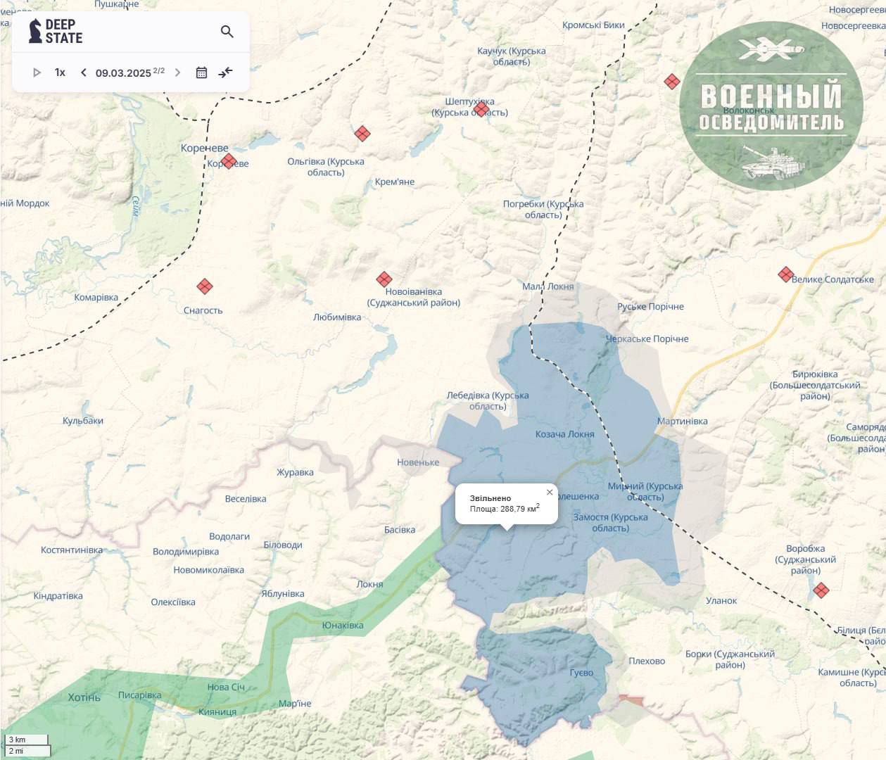Click the Яблунівка label
The width and height of the screenshot is (886, 760).
point(283,593)
